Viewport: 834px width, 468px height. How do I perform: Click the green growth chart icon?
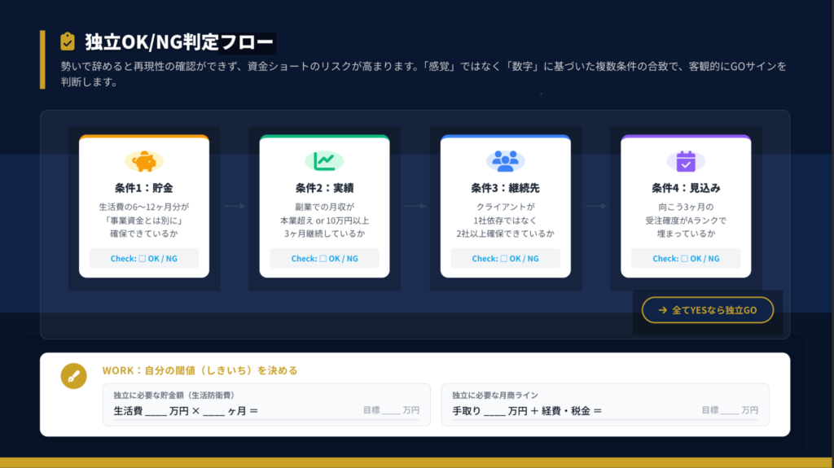point(324,161)
